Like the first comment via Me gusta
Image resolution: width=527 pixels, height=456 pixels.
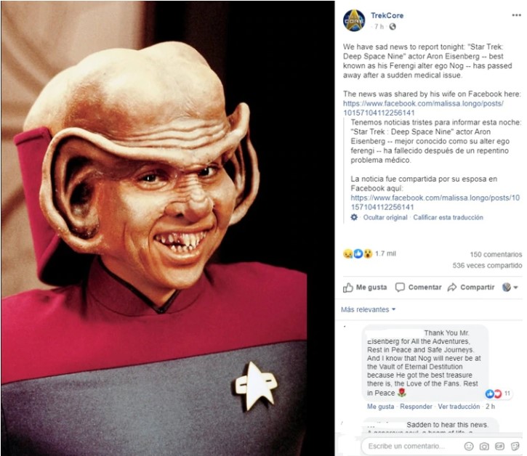coord(380,407)
